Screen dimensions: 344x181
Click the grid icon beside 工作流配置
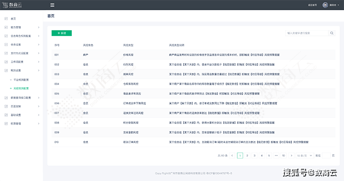(6, 61)
